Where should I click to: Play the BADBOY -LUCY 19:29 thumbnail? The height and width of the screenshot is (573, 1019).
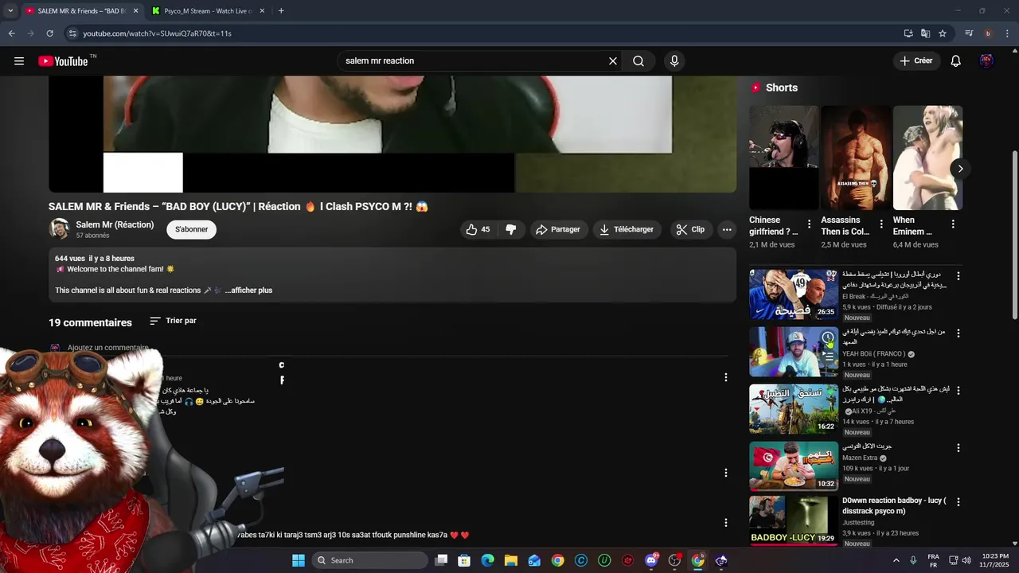pos(794,520)
